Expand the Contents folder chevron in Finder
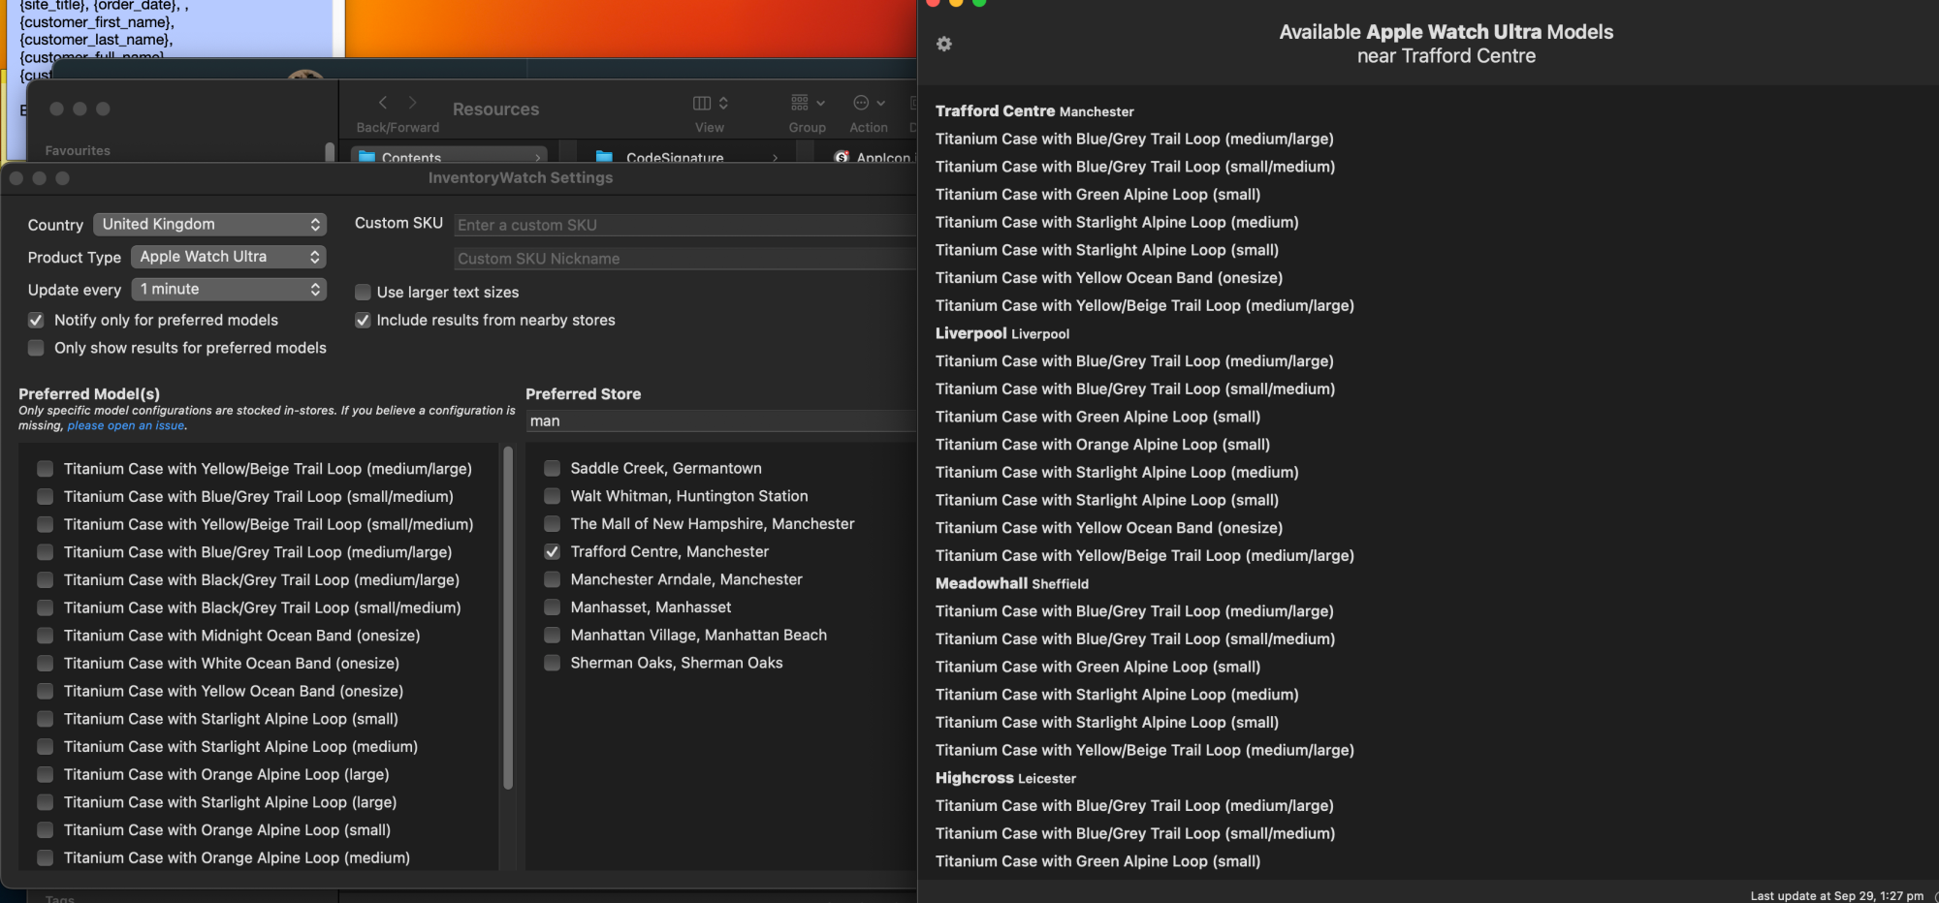Screen dimensions: 1939x903 pos(538,157)
